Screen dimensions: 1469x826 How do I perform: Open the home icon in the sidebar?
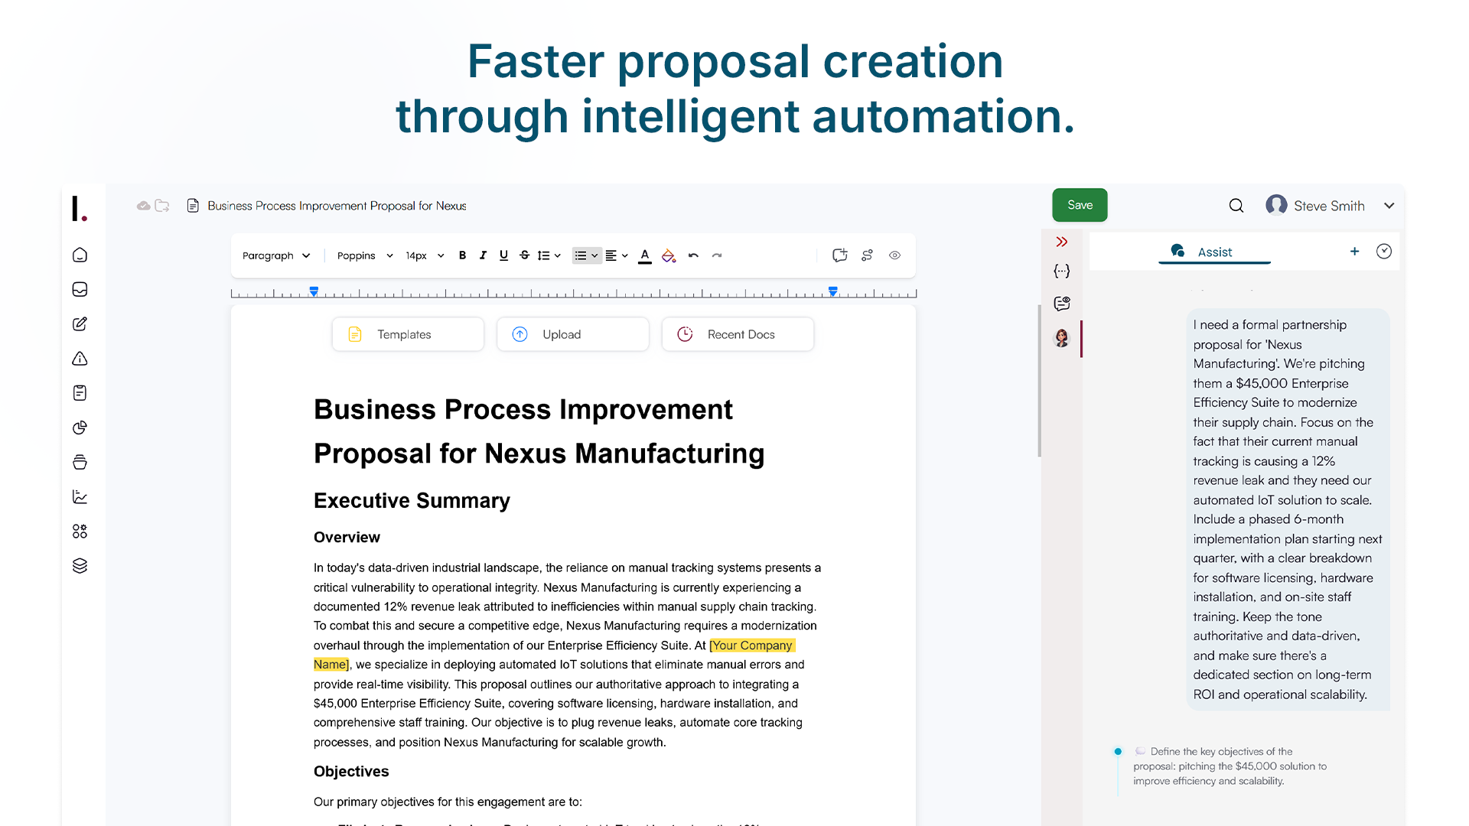(x=80, y=255)
